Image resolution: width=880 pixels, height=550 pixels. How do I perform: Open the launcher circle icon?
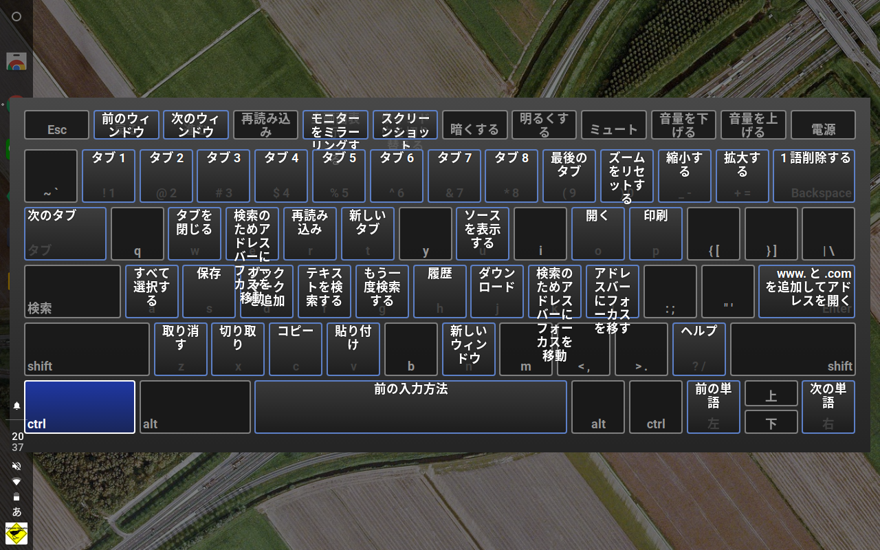[x=16, y=16]
